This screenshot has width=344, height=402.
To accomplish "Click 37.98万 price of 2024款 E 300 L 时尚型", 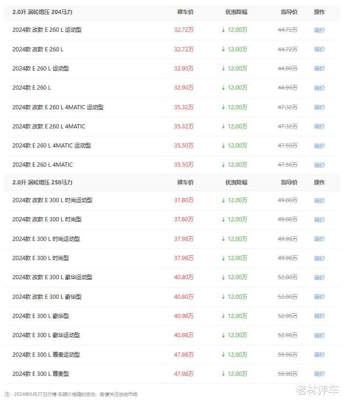I will (184, 258).
